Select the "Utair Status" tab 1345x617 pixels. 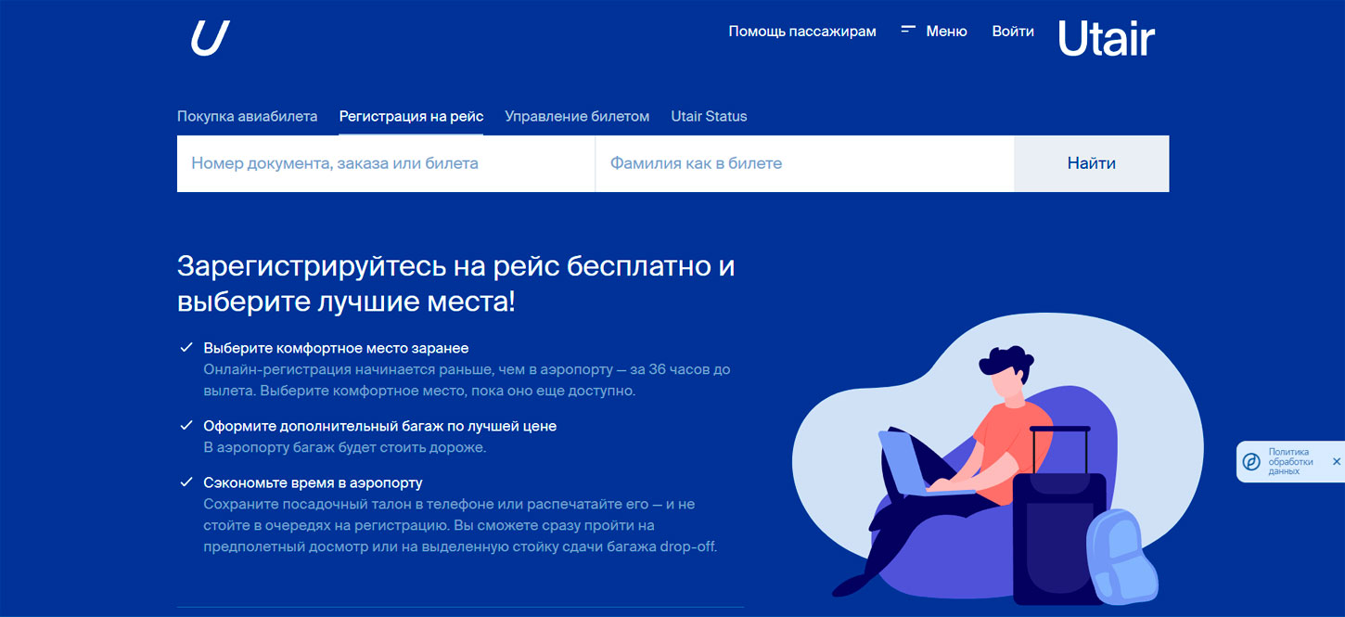[709, 116]
